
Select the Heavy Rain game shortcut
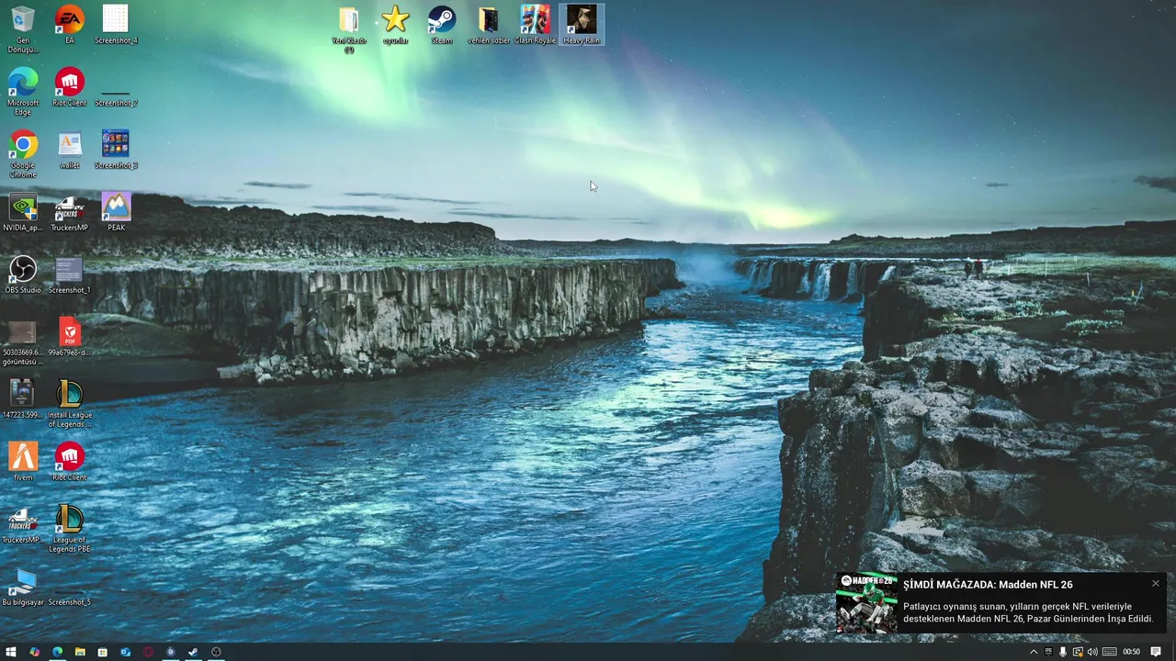click(582, 25)
